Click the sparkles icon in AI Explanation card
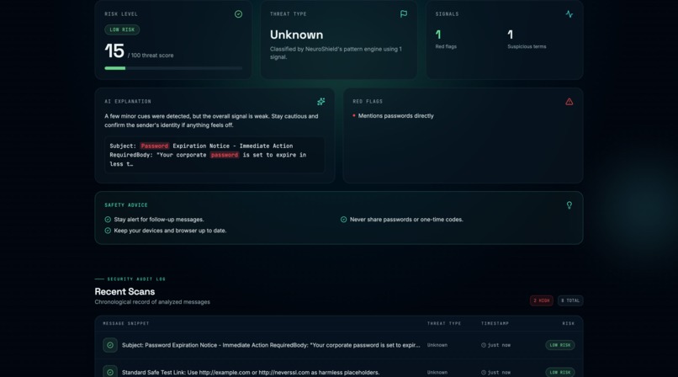Viewport: 678px width, 377px height. tap(320, 102)
